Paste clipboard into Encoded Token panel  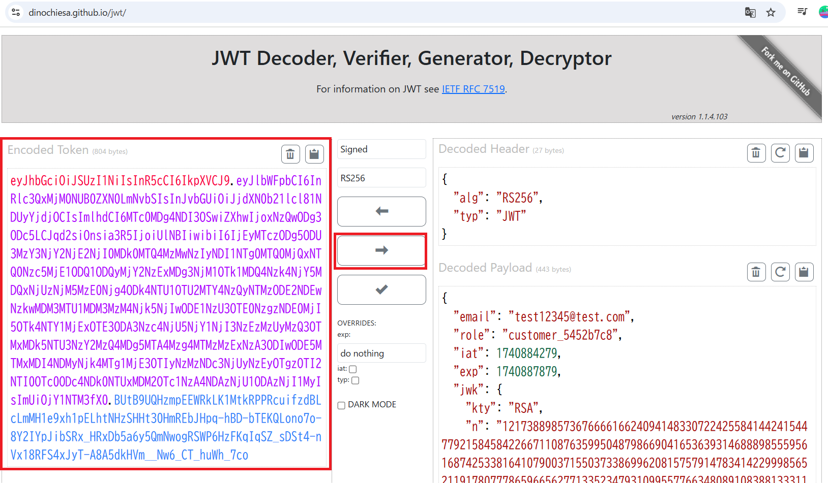(314, 154)
